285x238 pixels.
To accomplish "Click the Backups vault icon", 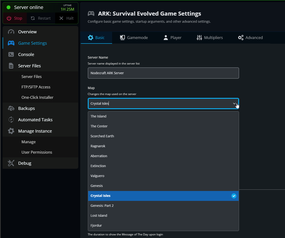I will pyautogui.click(x=11, y=108).
